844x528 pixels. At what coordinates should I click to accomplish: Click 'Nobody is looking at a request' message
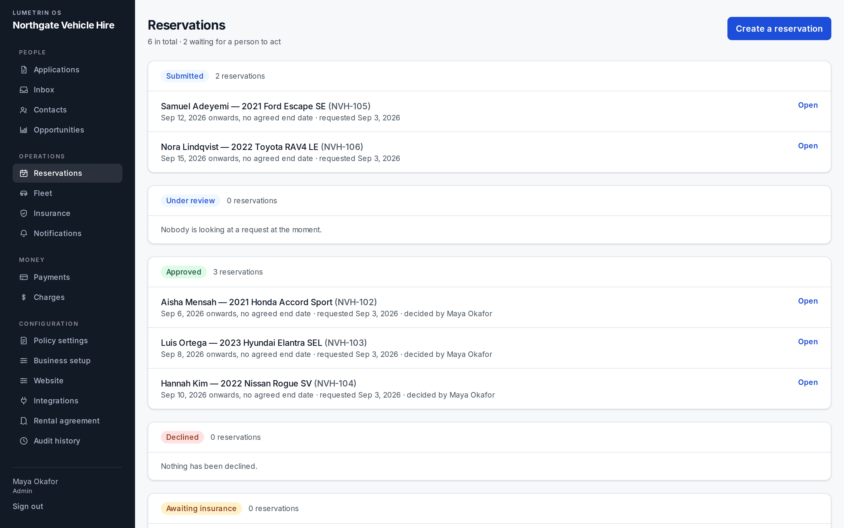click(241, 230)
